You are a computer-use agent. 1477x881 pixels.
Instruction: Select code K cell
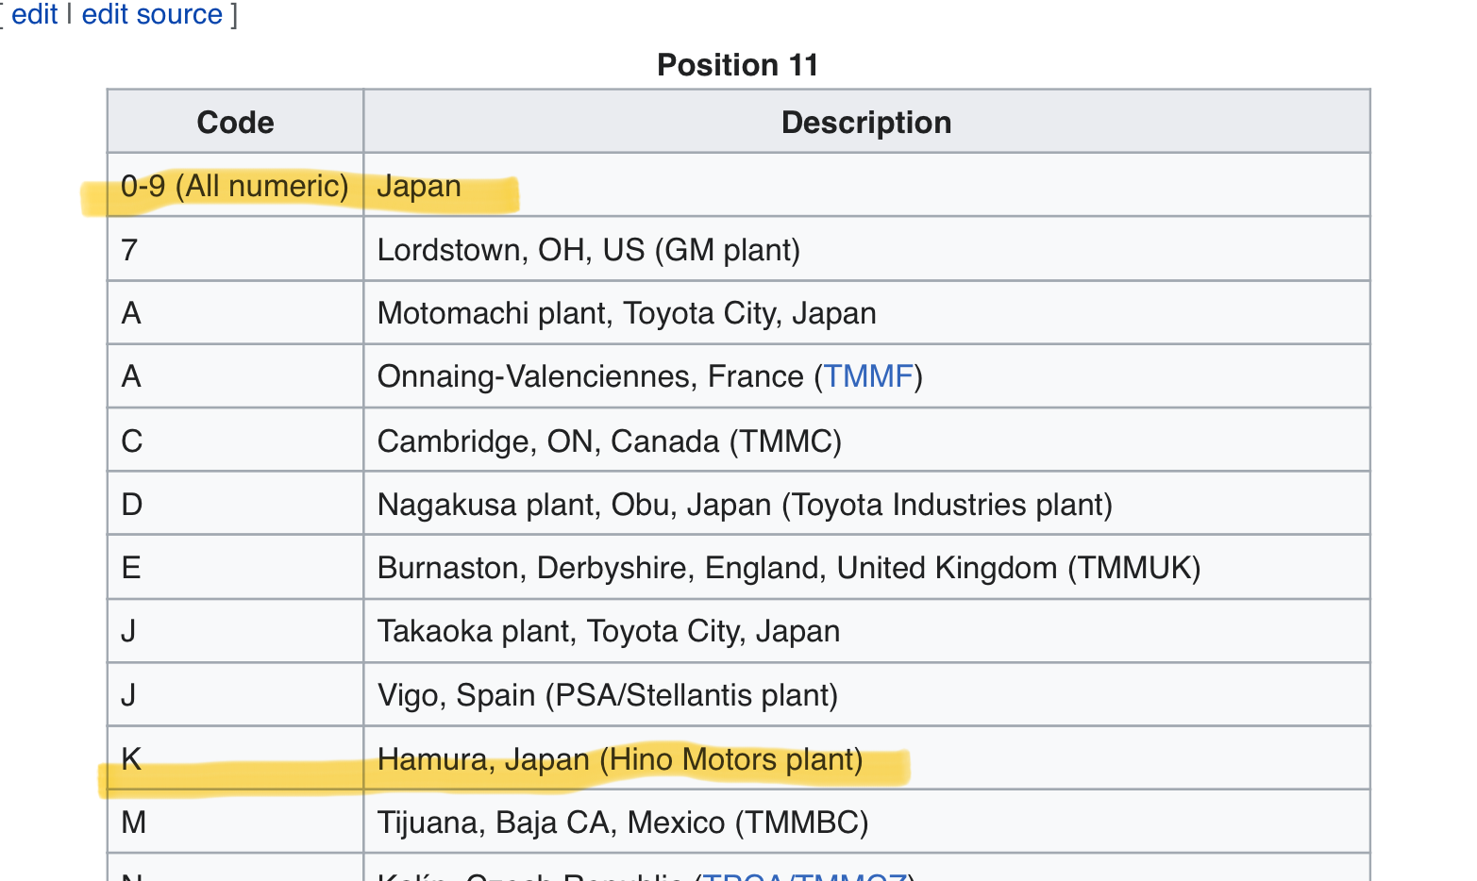(235, 757)
